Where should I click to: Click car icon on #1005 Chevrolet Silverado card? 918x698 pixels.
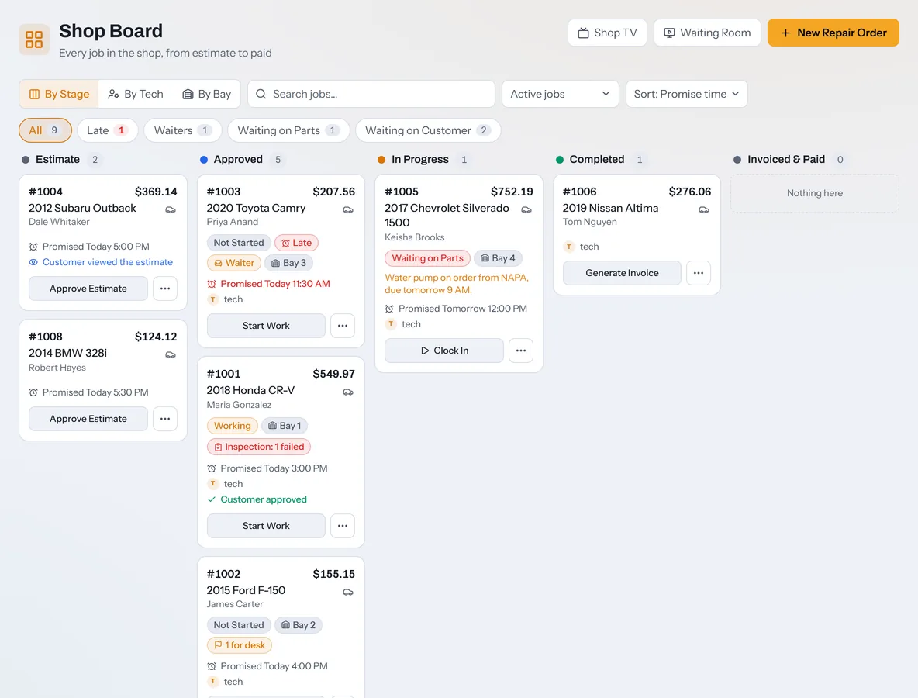click(x=526, y=209)
